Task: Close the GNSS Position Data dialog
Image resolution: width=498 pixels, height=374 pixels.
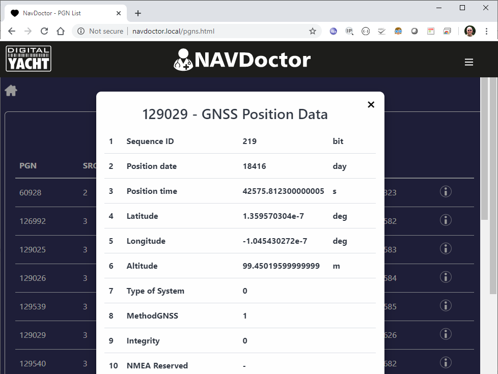Action: click(371, 104)
